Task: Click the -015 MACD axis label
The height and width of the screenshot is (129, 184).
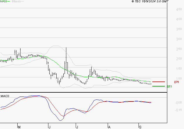Action: coord(178,110)
